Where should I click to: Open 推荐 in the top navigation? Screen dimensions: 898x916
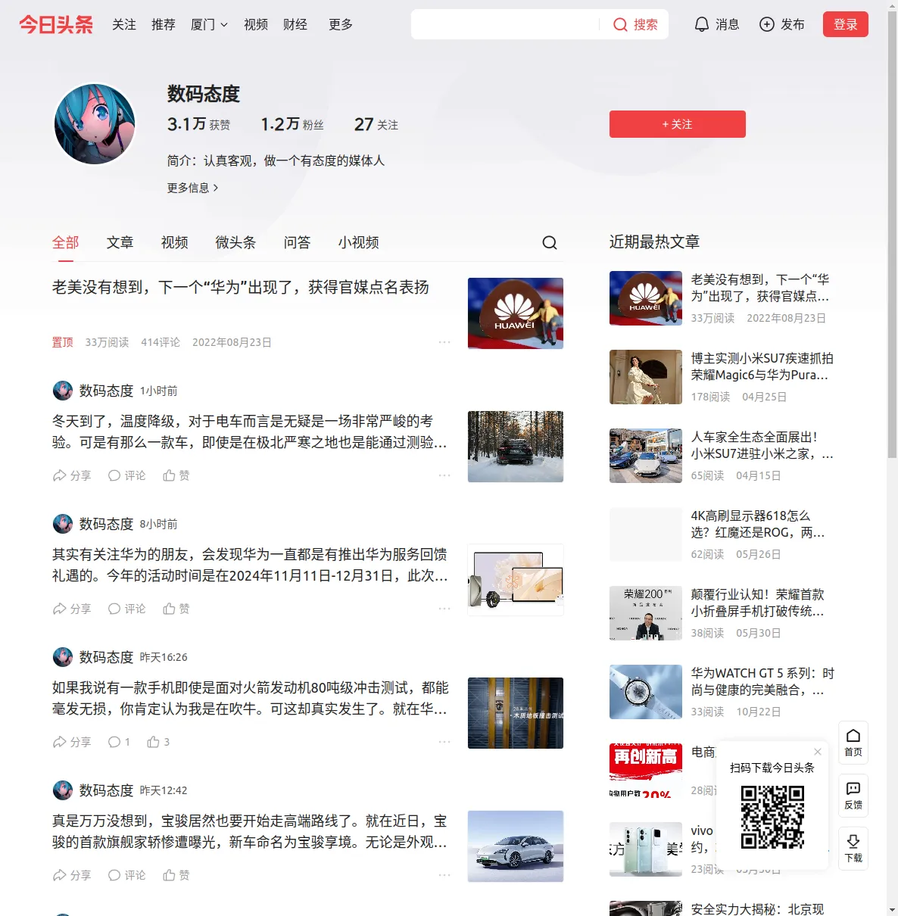click(x=164, y=24)
